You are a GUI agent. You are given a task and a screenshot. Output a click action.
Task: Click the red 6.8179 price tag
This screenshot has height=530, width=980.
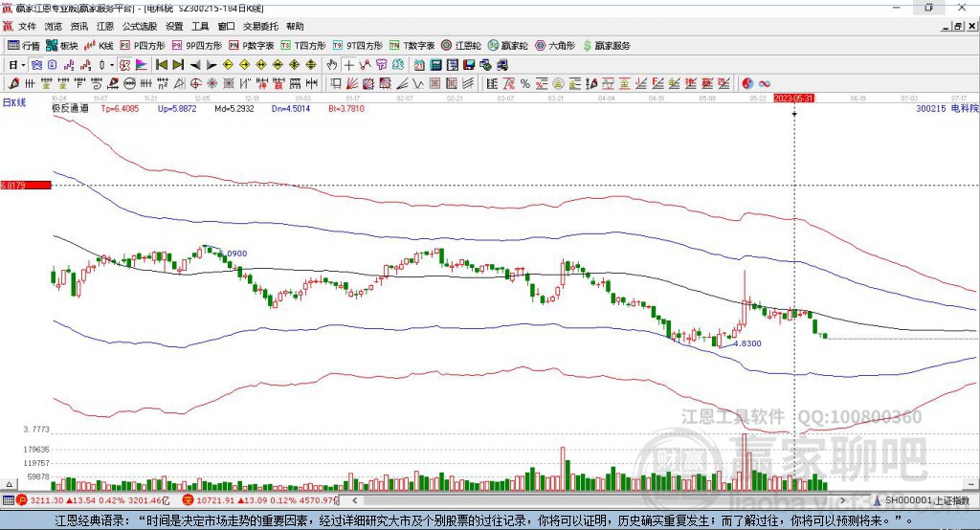pos(26,185)
